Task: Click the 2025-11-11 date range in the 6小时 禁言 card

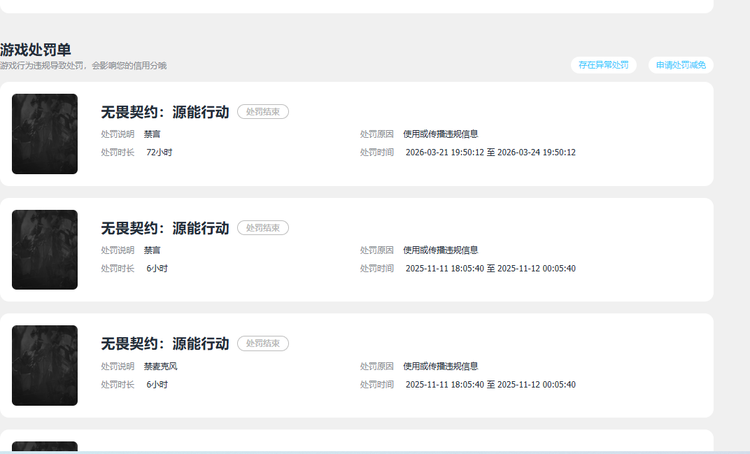Action: pyautogui.click(x=490, y=269)
